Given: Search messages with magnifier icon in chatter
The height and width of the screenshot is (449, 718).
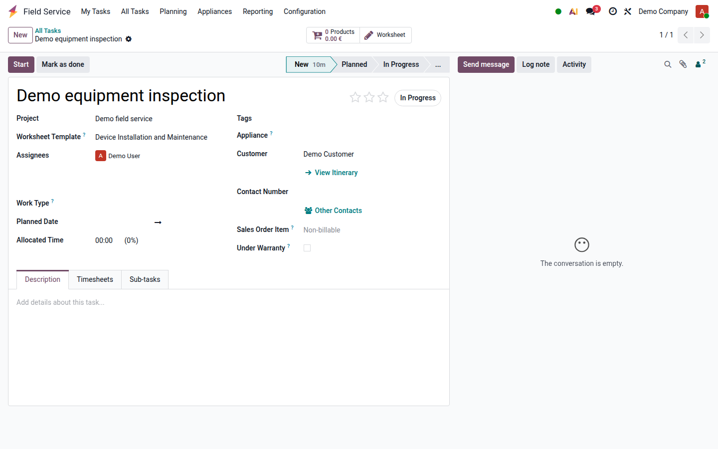Looking at the screenshot, I should [x=668, y=64].
